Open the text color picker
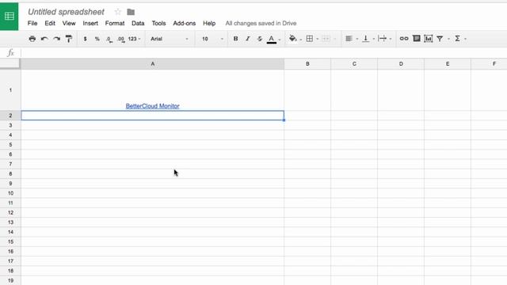The image size is (507, 285). pyautogui.click(x=272, y=39)
